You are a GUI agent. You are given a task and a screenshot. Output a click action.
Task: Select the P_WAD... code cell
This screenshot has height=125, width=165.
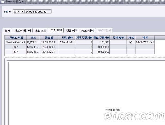pyautogui.click(x=33, y=42)
